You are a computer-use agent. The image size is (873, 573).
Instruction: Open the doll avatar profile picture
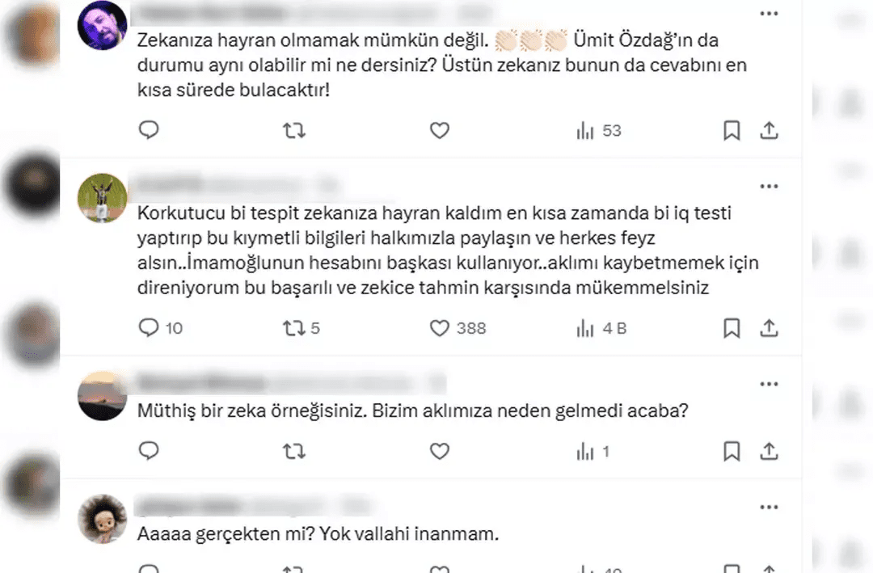pyautogui.click(x=102, y=519)
